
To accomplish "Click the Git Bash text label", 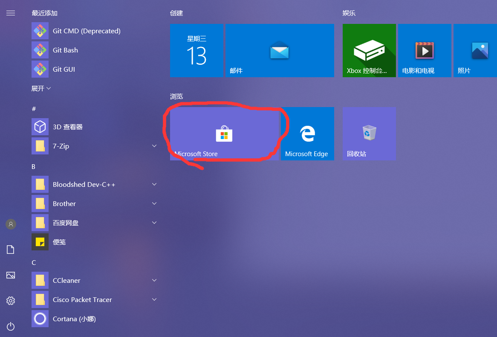I will (65, 50).
